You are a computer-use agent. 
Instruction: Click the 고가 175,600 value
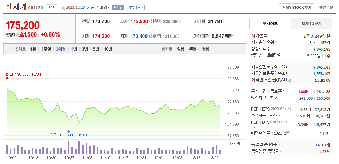click(139, 21)
